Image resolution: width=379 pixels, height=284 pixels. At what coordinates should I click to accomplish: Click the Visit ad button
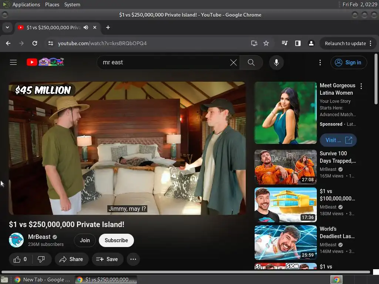point(338,140)
